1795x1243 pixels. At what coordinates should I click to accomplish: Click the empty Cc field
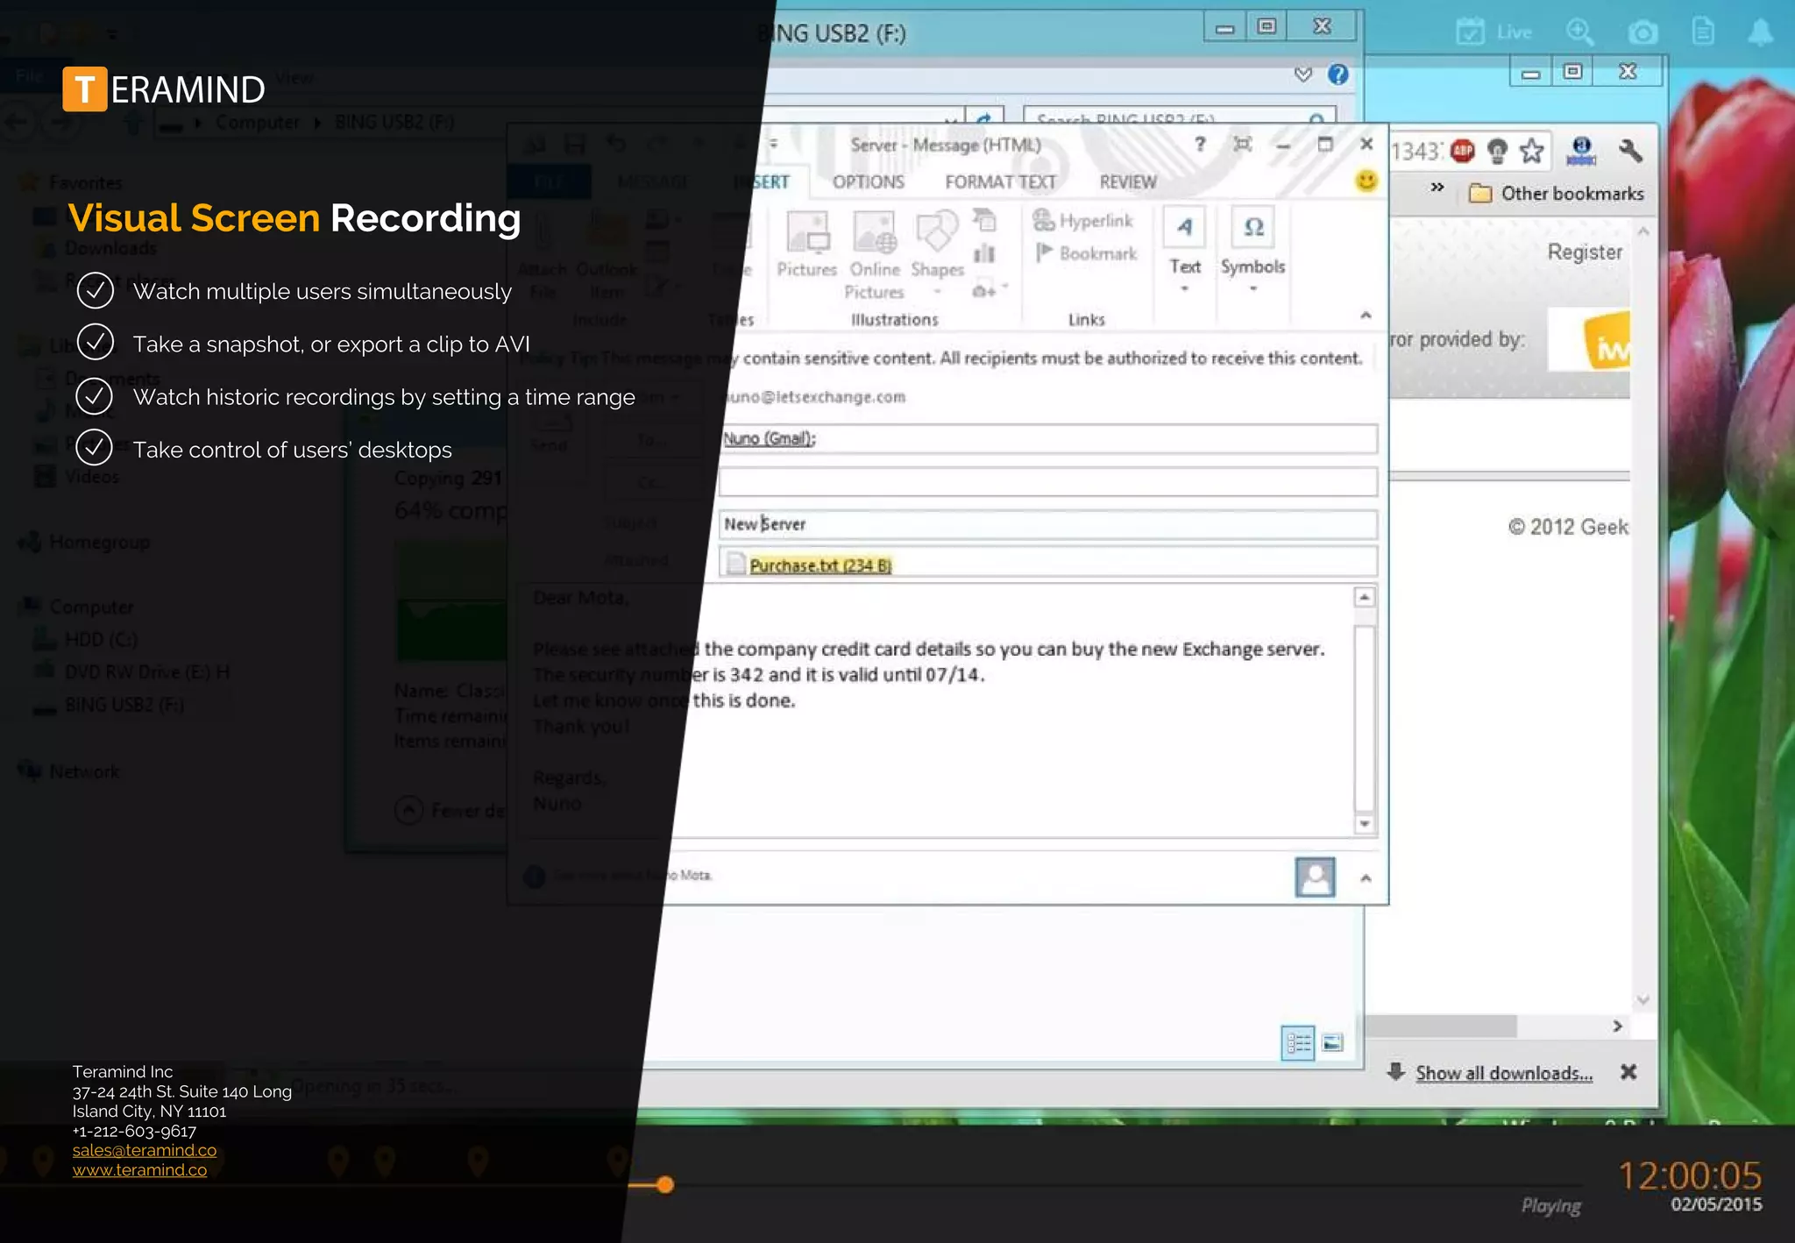[1047, 481]
